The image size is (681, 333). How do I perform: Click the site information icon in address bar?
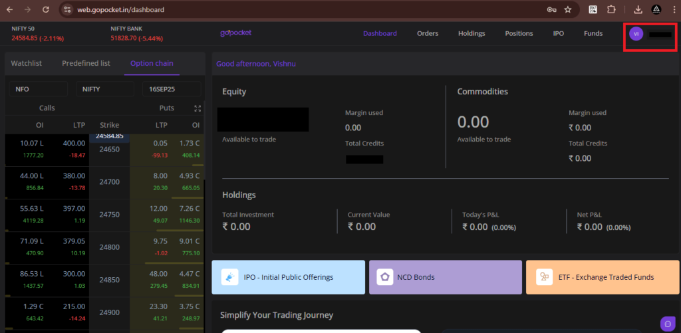pos(67,10)
